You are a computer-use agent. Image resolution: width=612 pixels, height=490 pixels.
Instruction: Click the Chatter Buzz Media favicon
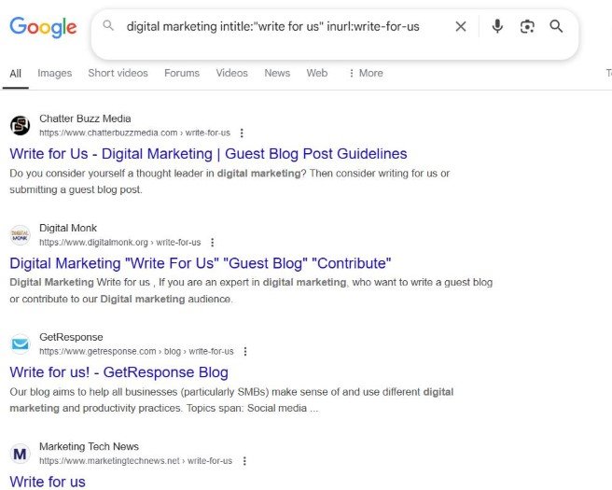(x=20, y=126)
